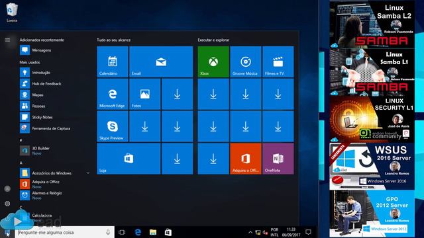
Task: Open Settings gear in Start sidebar
Action: point(7,204)
